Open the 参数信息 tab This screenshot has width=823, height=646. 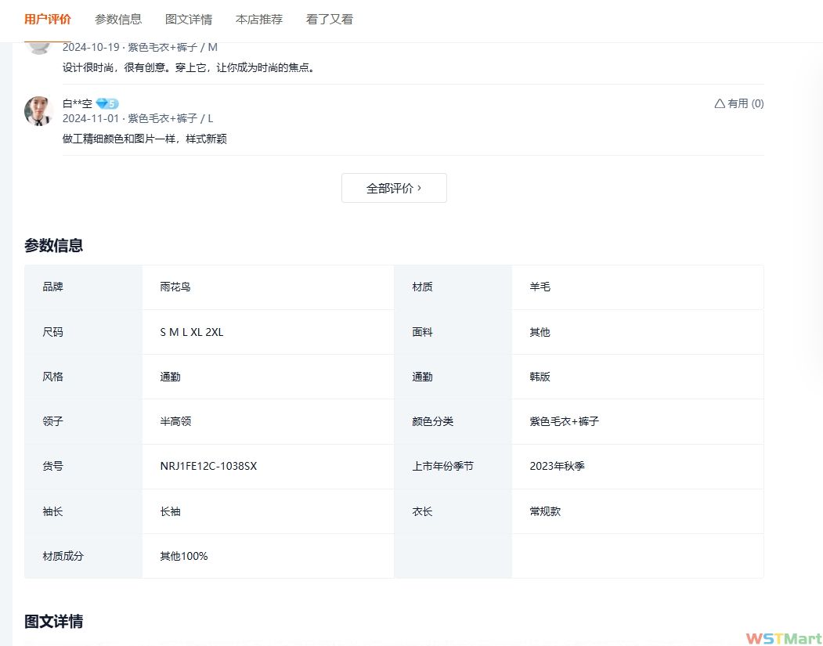tap(118, 20)
